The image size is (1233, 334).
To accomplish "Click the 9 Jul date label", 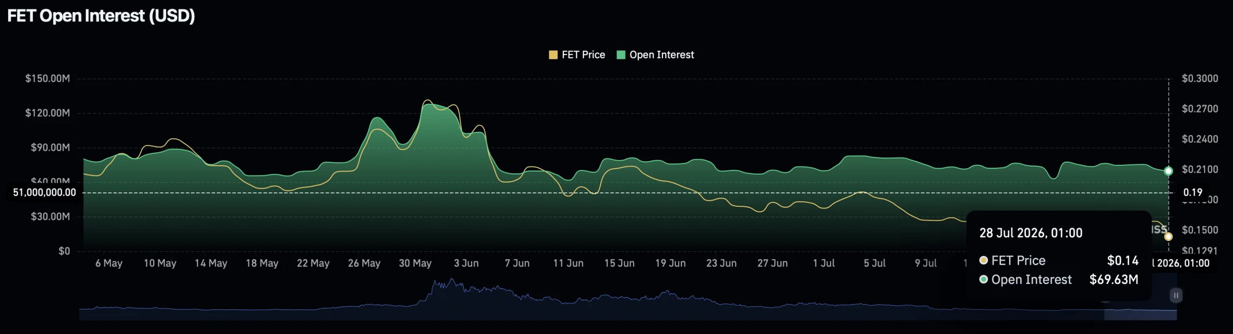I will pyautogui.click(x=926, y=263).
